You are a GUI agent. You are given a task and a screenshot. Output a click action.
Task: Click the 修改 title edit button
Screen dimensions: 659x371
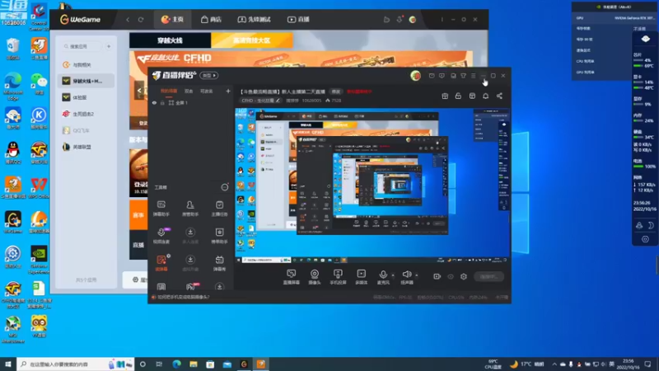pos(336,92)
